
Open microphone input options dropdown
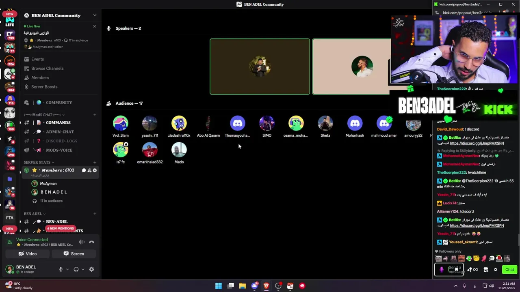[67, 269]
